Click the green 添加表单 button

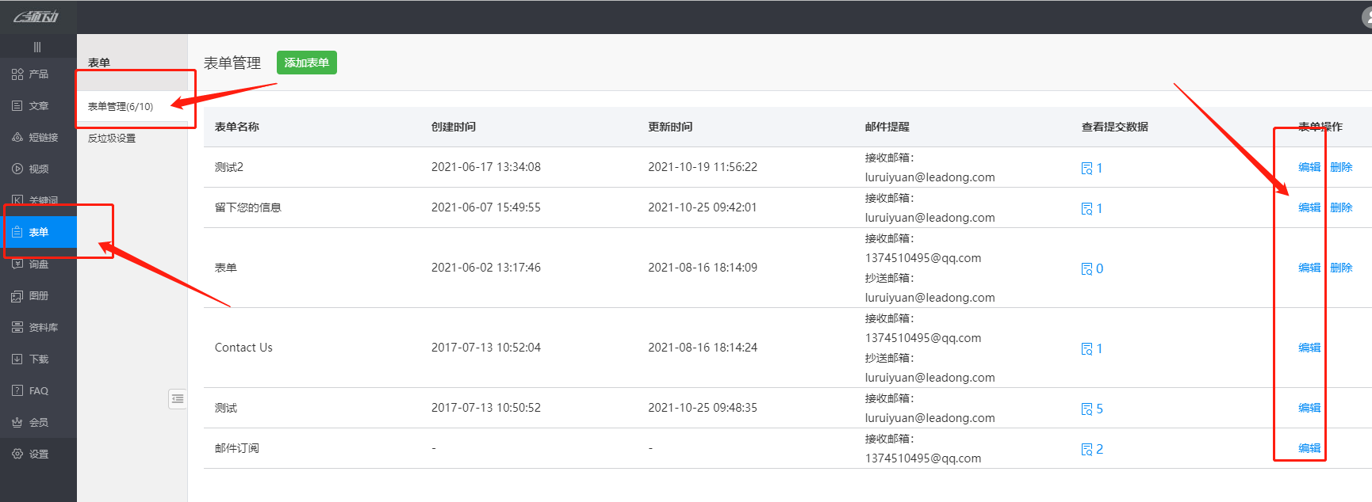click(306, 63)
